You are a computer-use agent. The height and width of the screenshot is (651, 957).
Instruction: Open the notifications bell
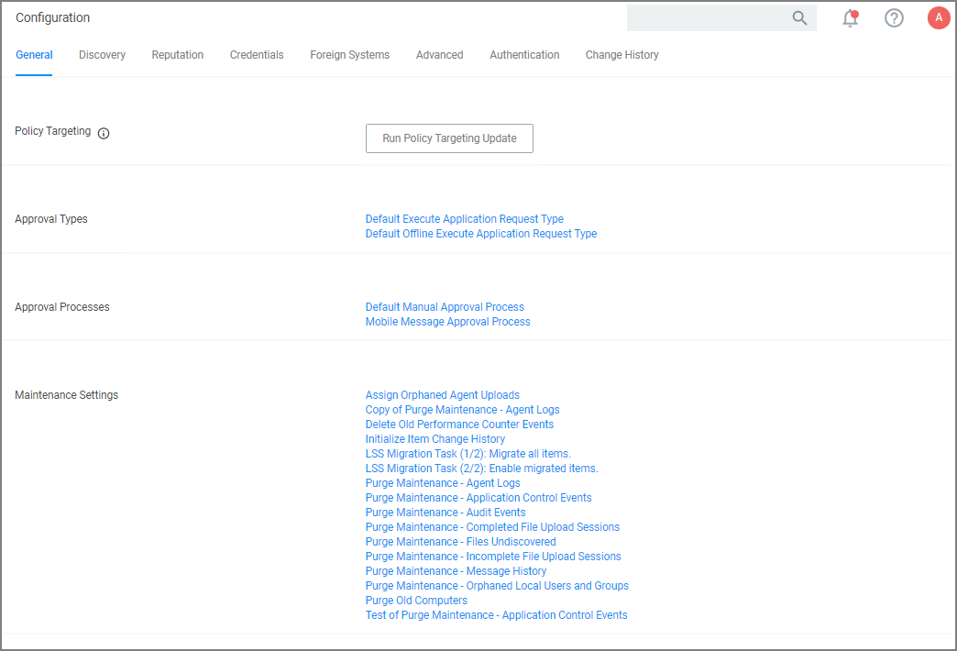coord(850,18)
